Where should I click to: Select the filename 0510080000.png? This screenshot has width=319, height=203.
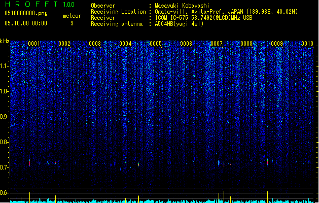26,13
